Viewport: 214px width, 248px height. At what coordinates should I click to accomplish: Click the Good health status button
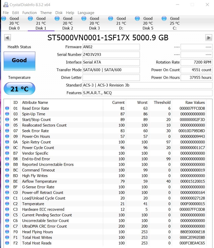19,61
